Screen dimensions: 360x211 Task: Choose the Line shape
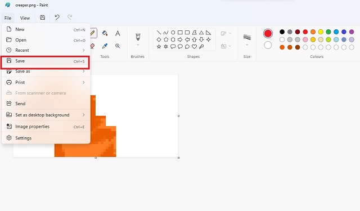pos(159,33)
